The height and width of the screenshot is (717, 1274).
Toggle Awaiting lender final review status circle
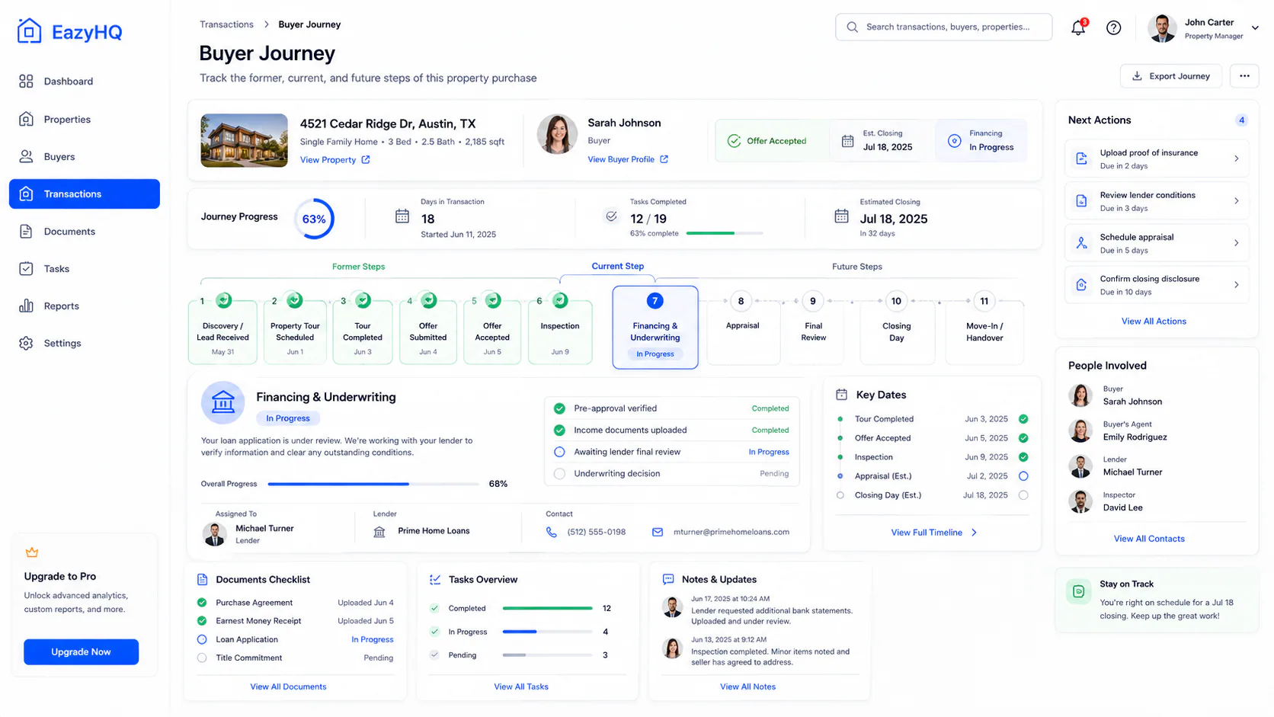pyautogui.click(x=559, y=452)
